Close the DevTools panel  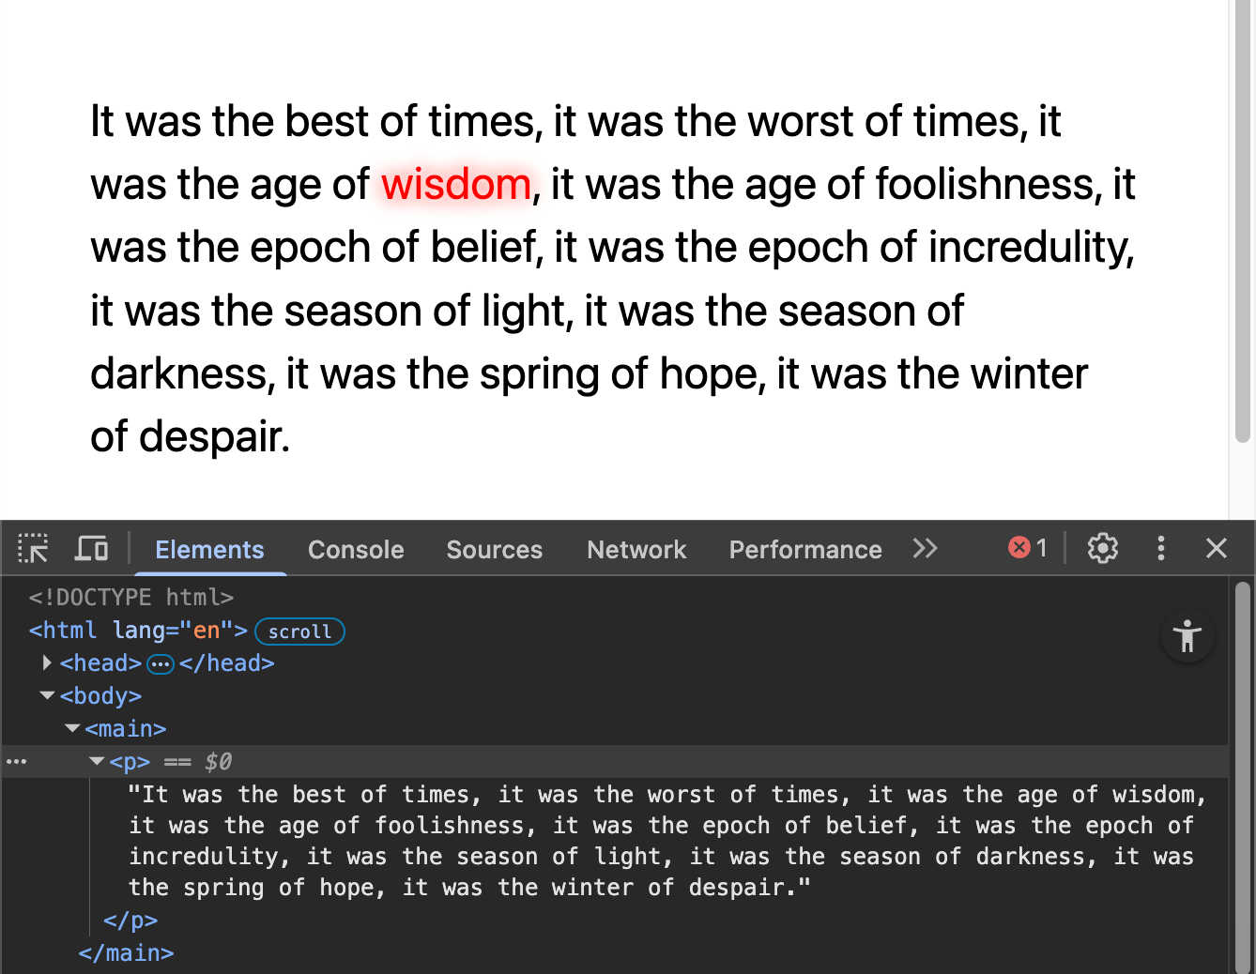tap(1217, 548)
